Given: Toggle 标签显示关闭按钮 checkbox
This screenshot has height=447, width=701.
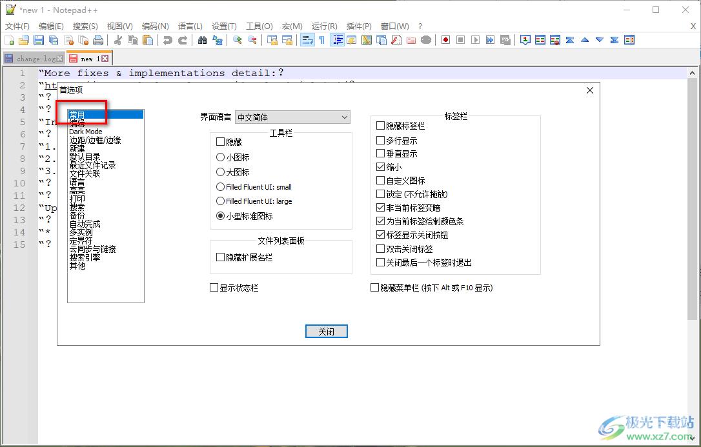Looking at the screenshot, I should point(412,234).
